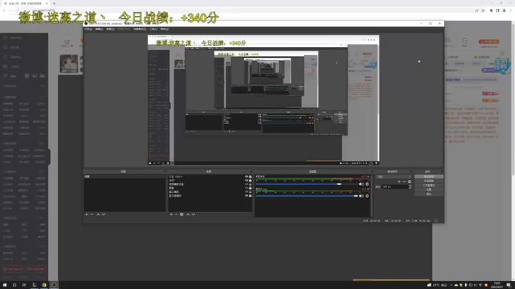
Task: Add a new scene in OBS Scenes panel
Action: pos(87,215)
